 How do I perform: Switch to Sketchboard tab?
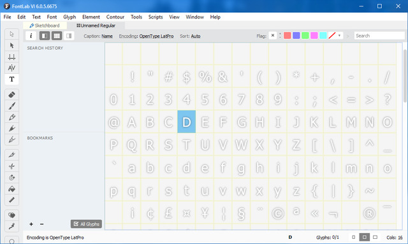click(x=45, y=25)
